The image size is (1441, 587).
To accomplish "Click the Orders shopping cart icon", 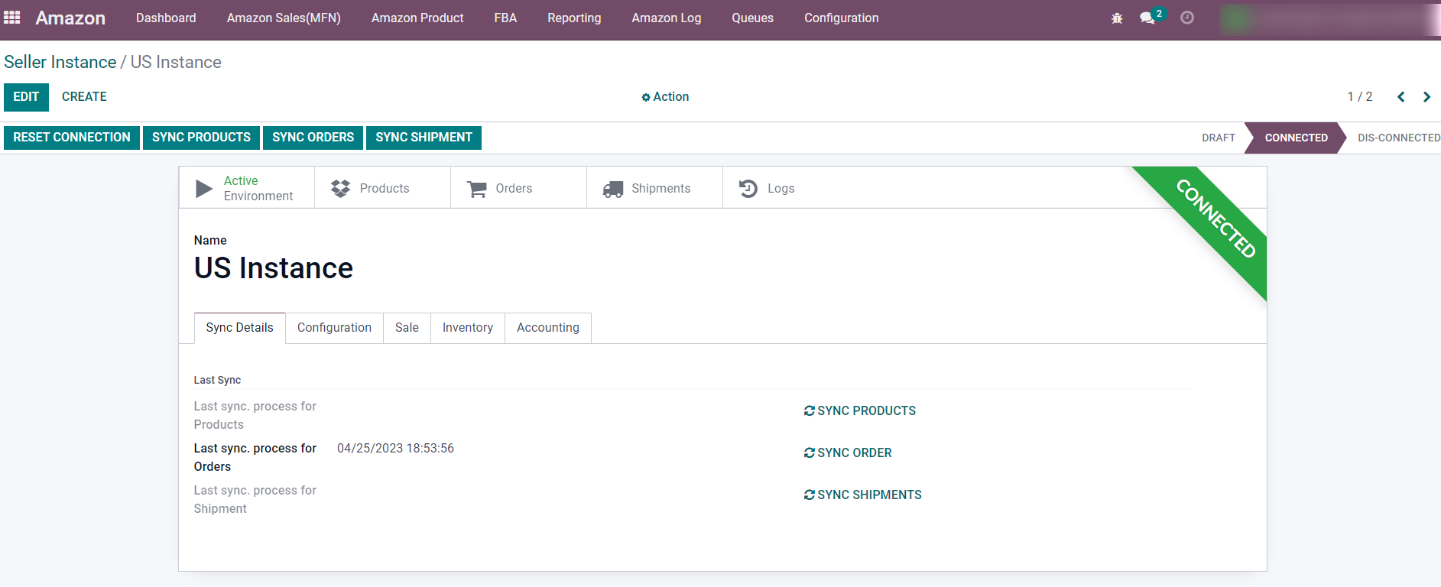I will 476,188.
